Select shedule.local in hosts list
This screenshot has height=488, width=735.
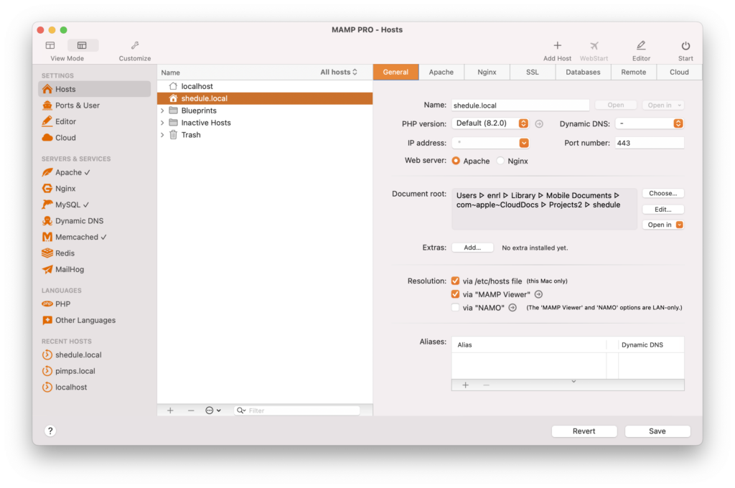265,98
